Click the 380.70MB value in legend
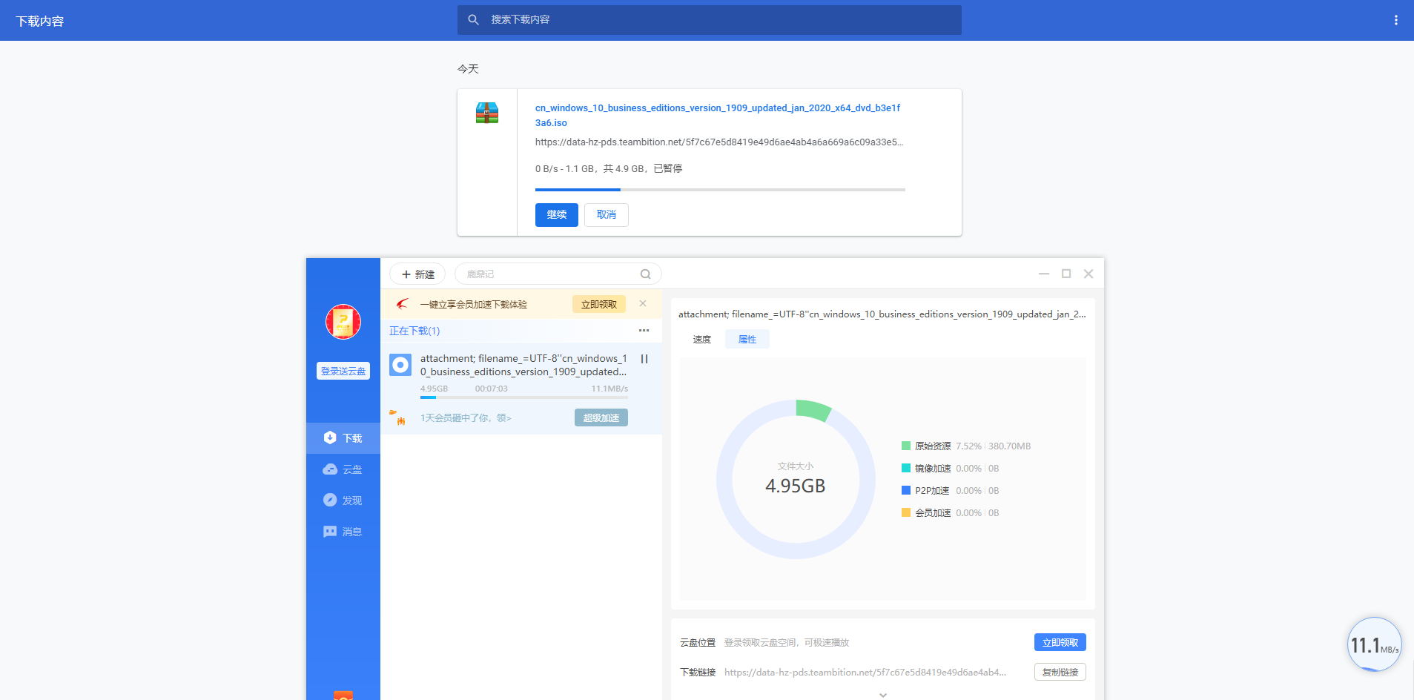This screenshot has height=700, width=1414. pyautogui.click(x=1010, y=446)
